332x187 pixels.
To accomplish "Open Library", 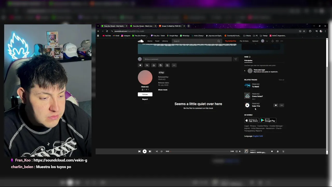I will 165,41.
